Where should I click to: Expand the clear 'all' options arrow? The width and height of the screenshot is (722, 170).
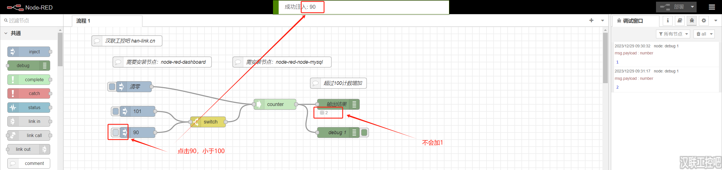pos(711,34)
